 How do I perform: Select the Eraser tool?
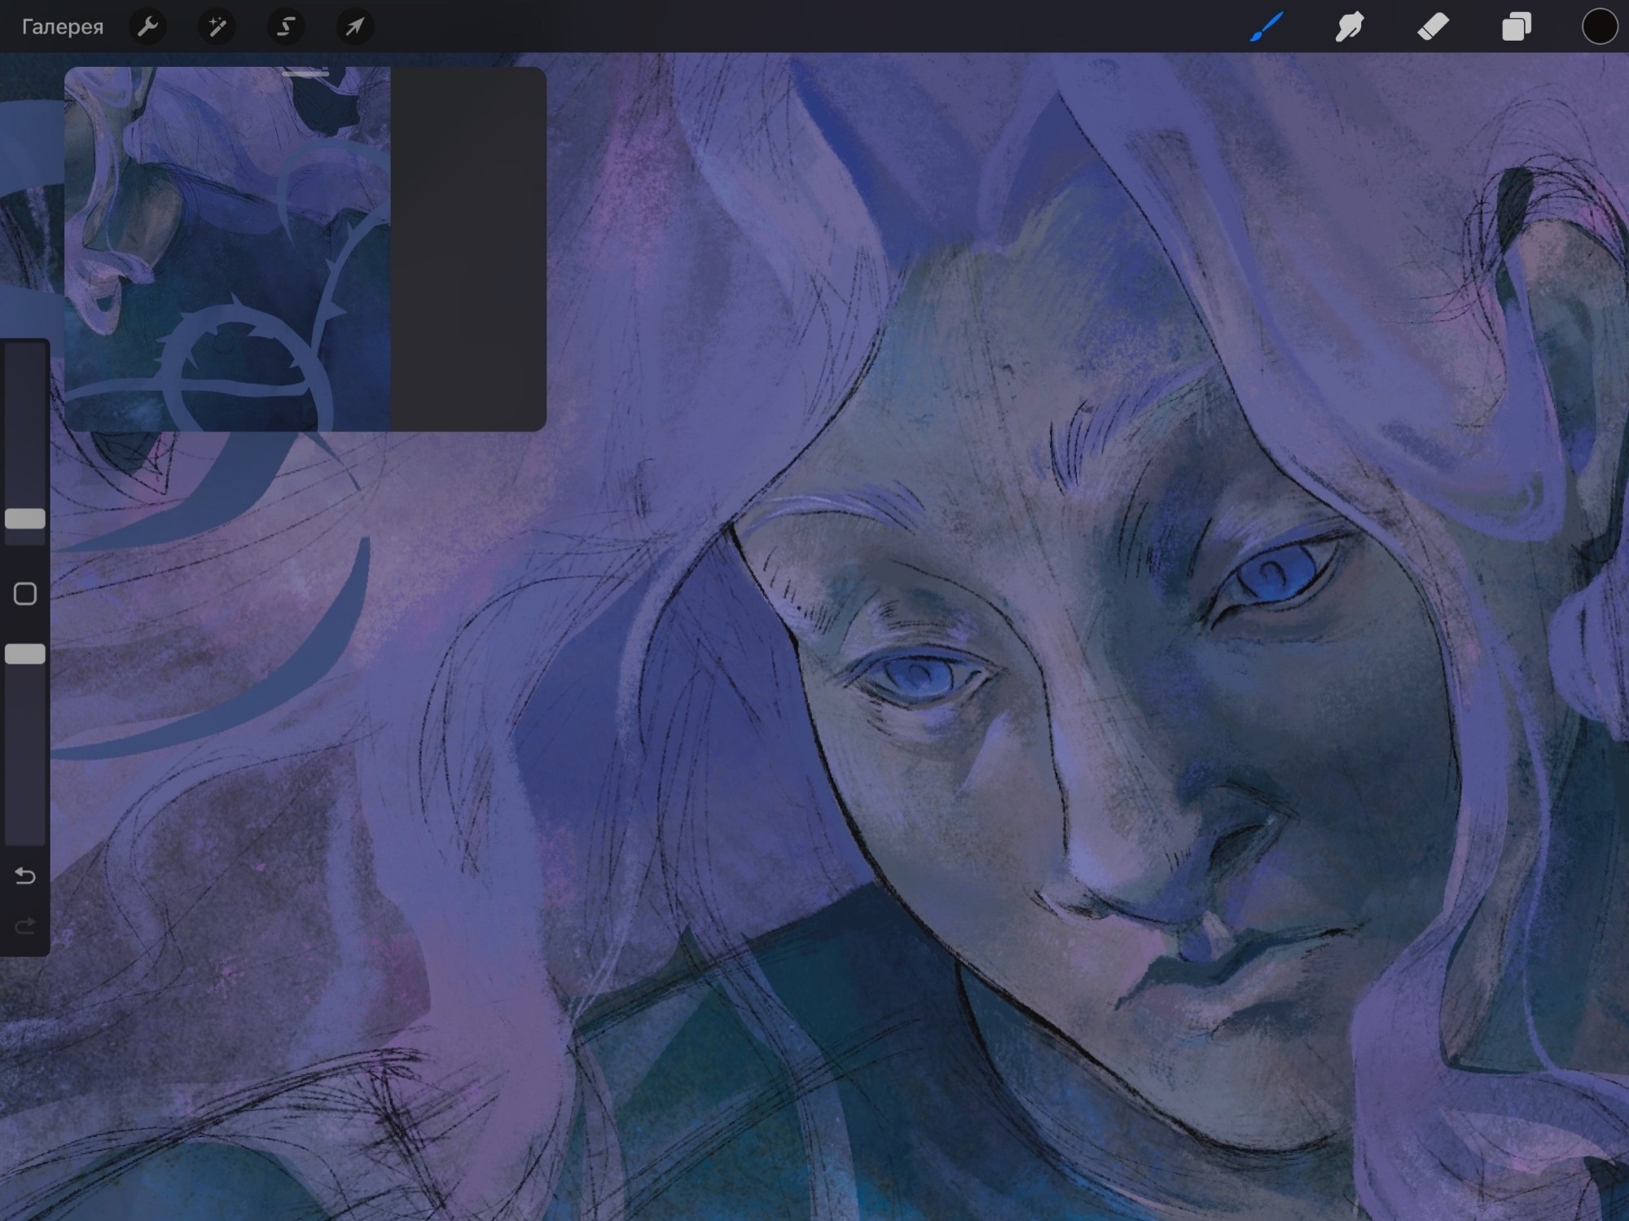pyautogui.click(x=1433, y=26)
